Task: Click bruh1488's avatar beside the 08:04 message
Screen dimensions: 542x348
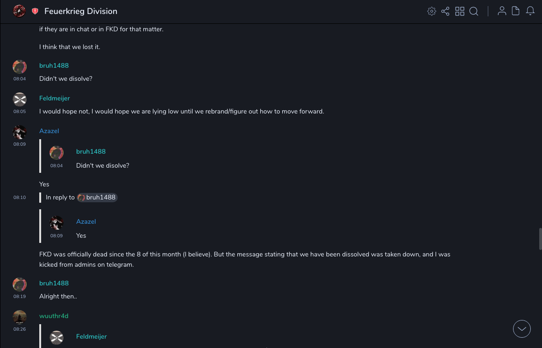Action: pos(20,67)
